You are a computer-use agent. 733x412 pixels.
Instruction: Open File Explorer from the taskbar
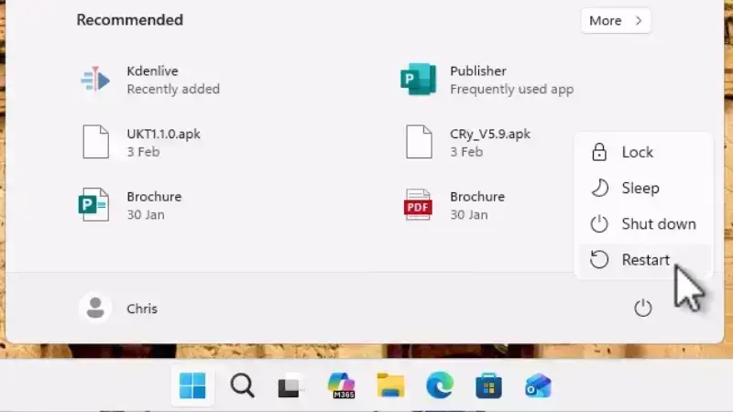391,385
